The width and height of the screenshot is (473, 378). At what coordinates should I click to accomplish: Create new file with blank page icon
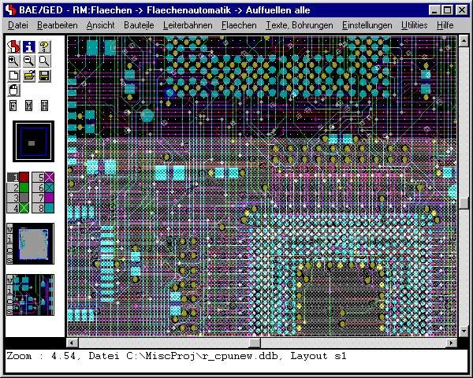tap(13, 76)
